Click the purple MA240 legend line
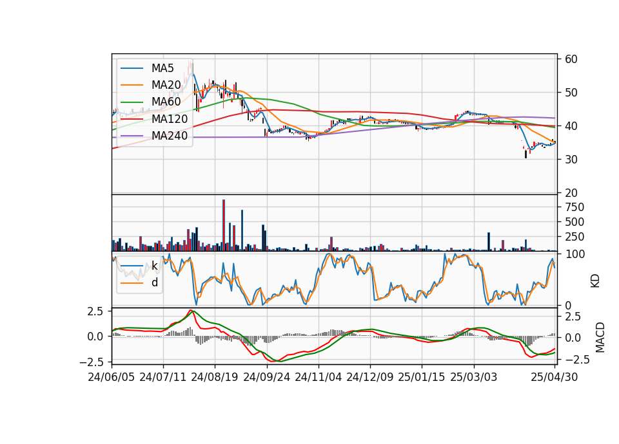619x444 pixels. 132,136
